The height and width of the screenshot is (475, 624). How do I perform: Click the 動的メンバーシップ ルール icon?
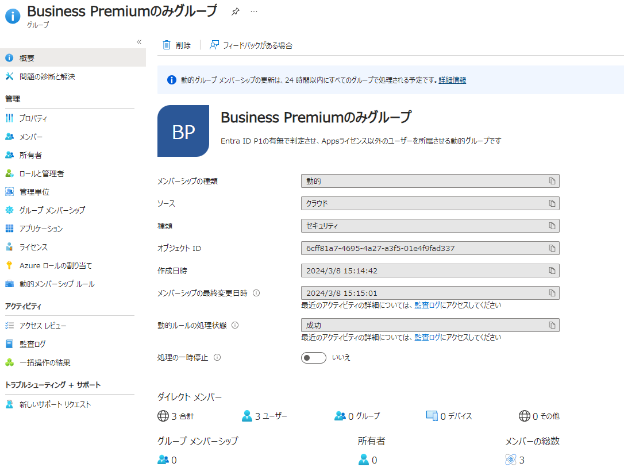click(10, 284)
